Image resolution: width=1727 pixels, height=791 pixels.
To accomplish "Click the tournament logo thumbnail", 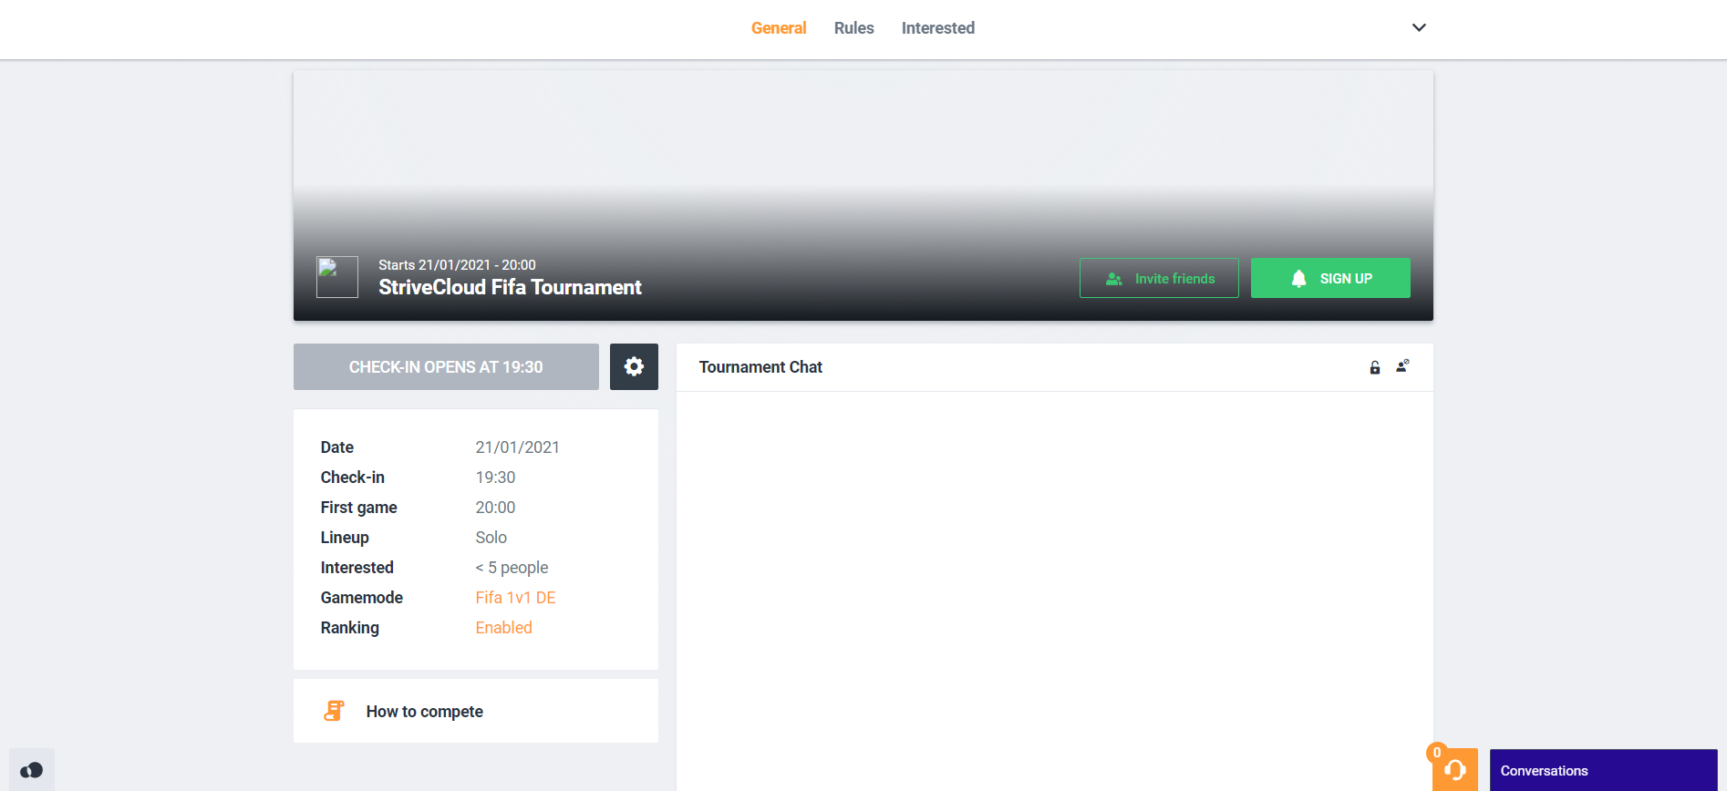I will (336, 277).
